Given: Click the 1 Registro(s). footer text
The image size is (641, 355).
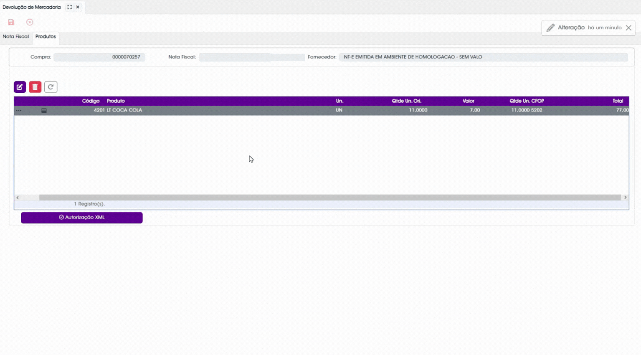Looking at the screenshot, I should 89,204.
